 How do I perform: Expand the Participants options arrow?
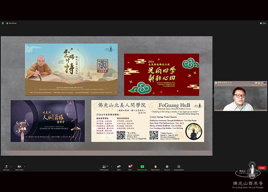click(x=112, y=167)
